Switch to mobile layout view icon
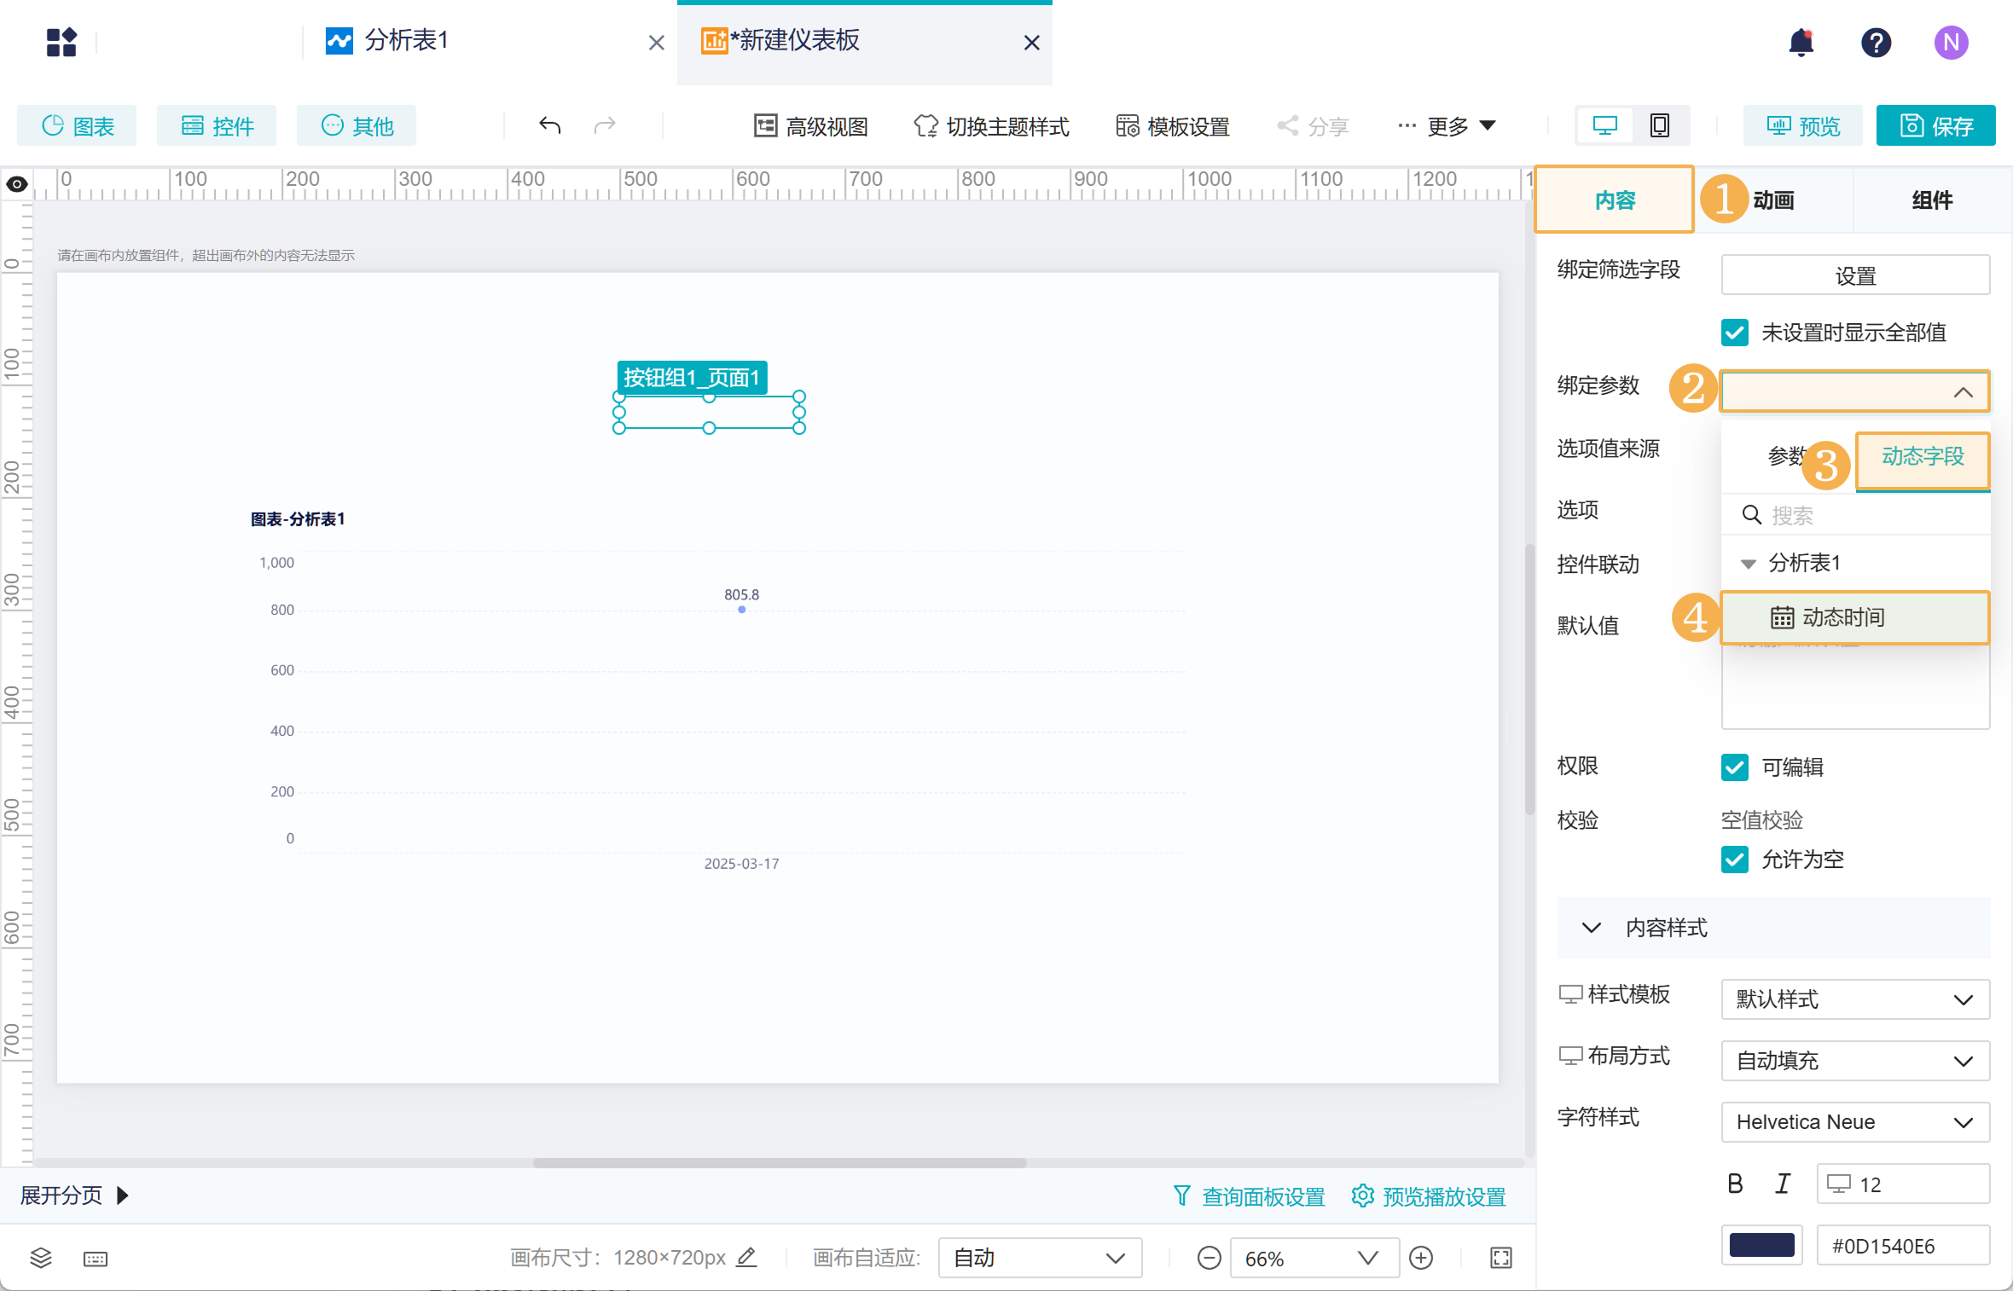Screen dimensions: 2013x1291 coord(1659,126)
